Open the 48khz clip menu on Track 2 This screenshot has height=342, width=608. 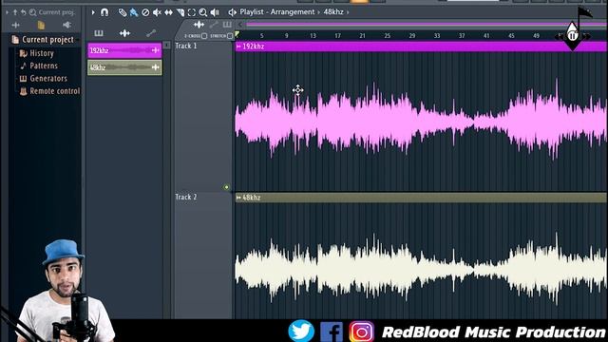(238, 198)
